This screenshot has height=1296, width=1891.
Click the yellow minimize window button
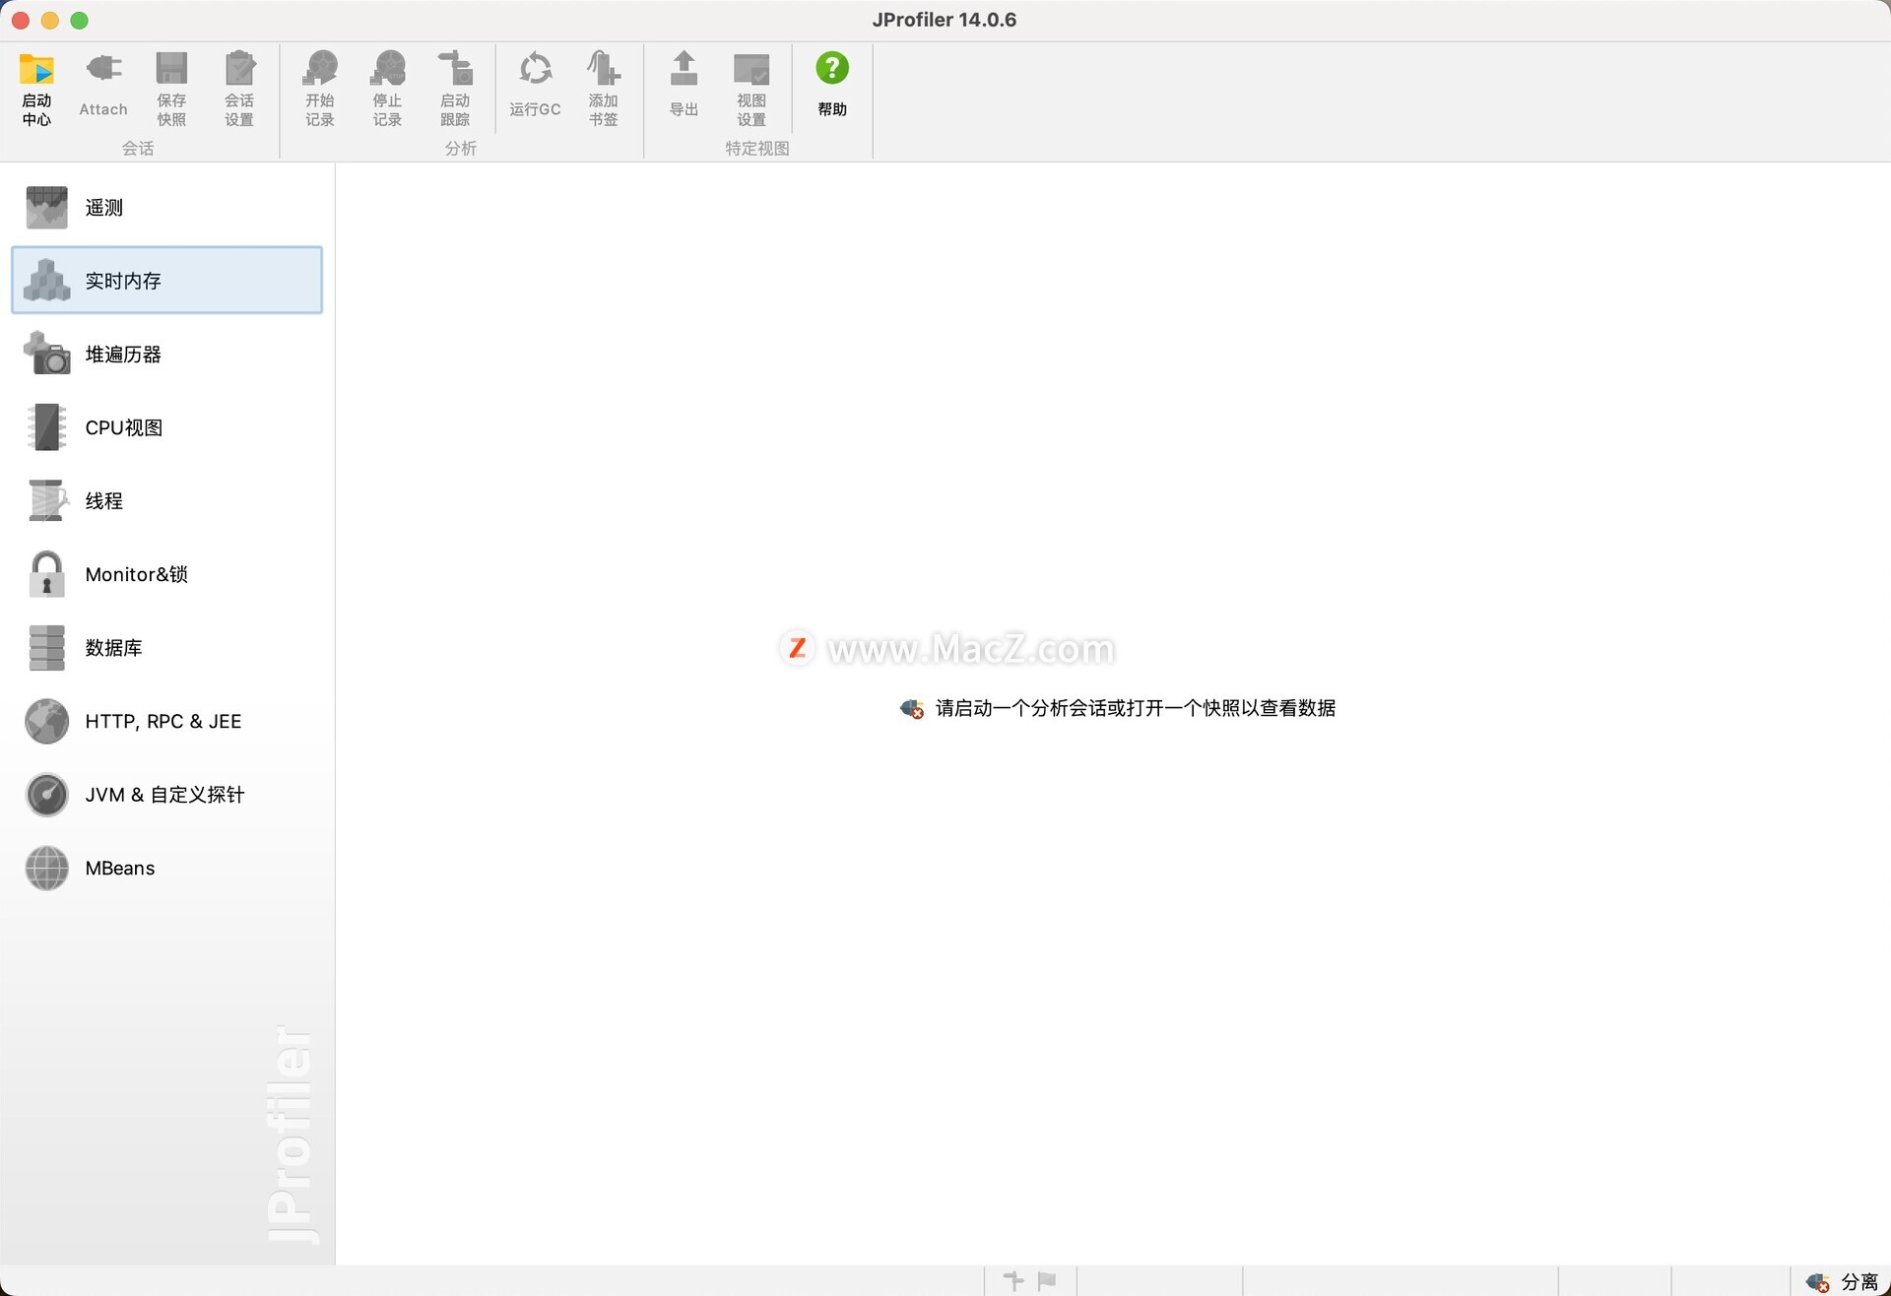pos(50,20)
